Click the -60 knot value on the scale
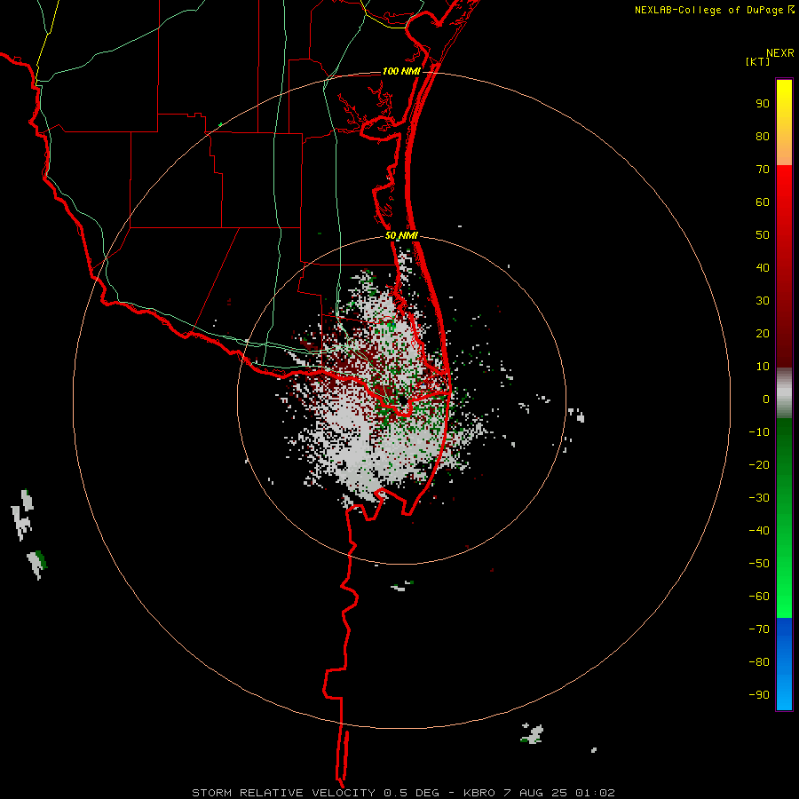This screenshot has width=799, height=799. click(759, 597)
